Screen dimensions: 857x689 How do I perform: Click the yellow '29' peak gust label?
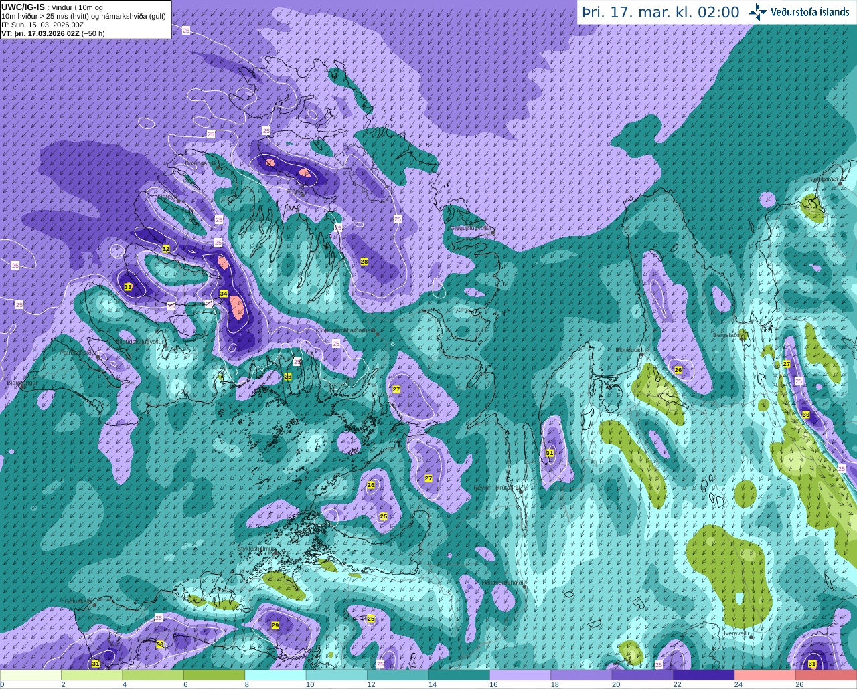[275, 625]
